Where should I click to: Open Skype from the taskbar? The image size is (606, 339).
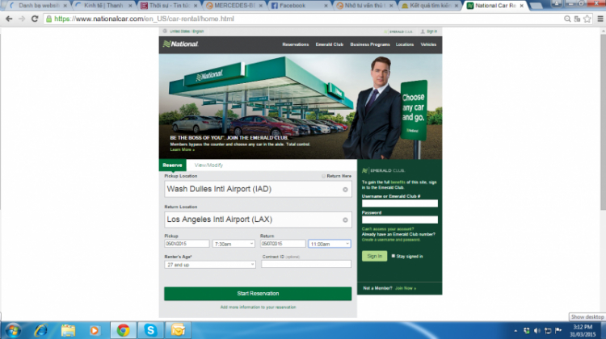150,330
